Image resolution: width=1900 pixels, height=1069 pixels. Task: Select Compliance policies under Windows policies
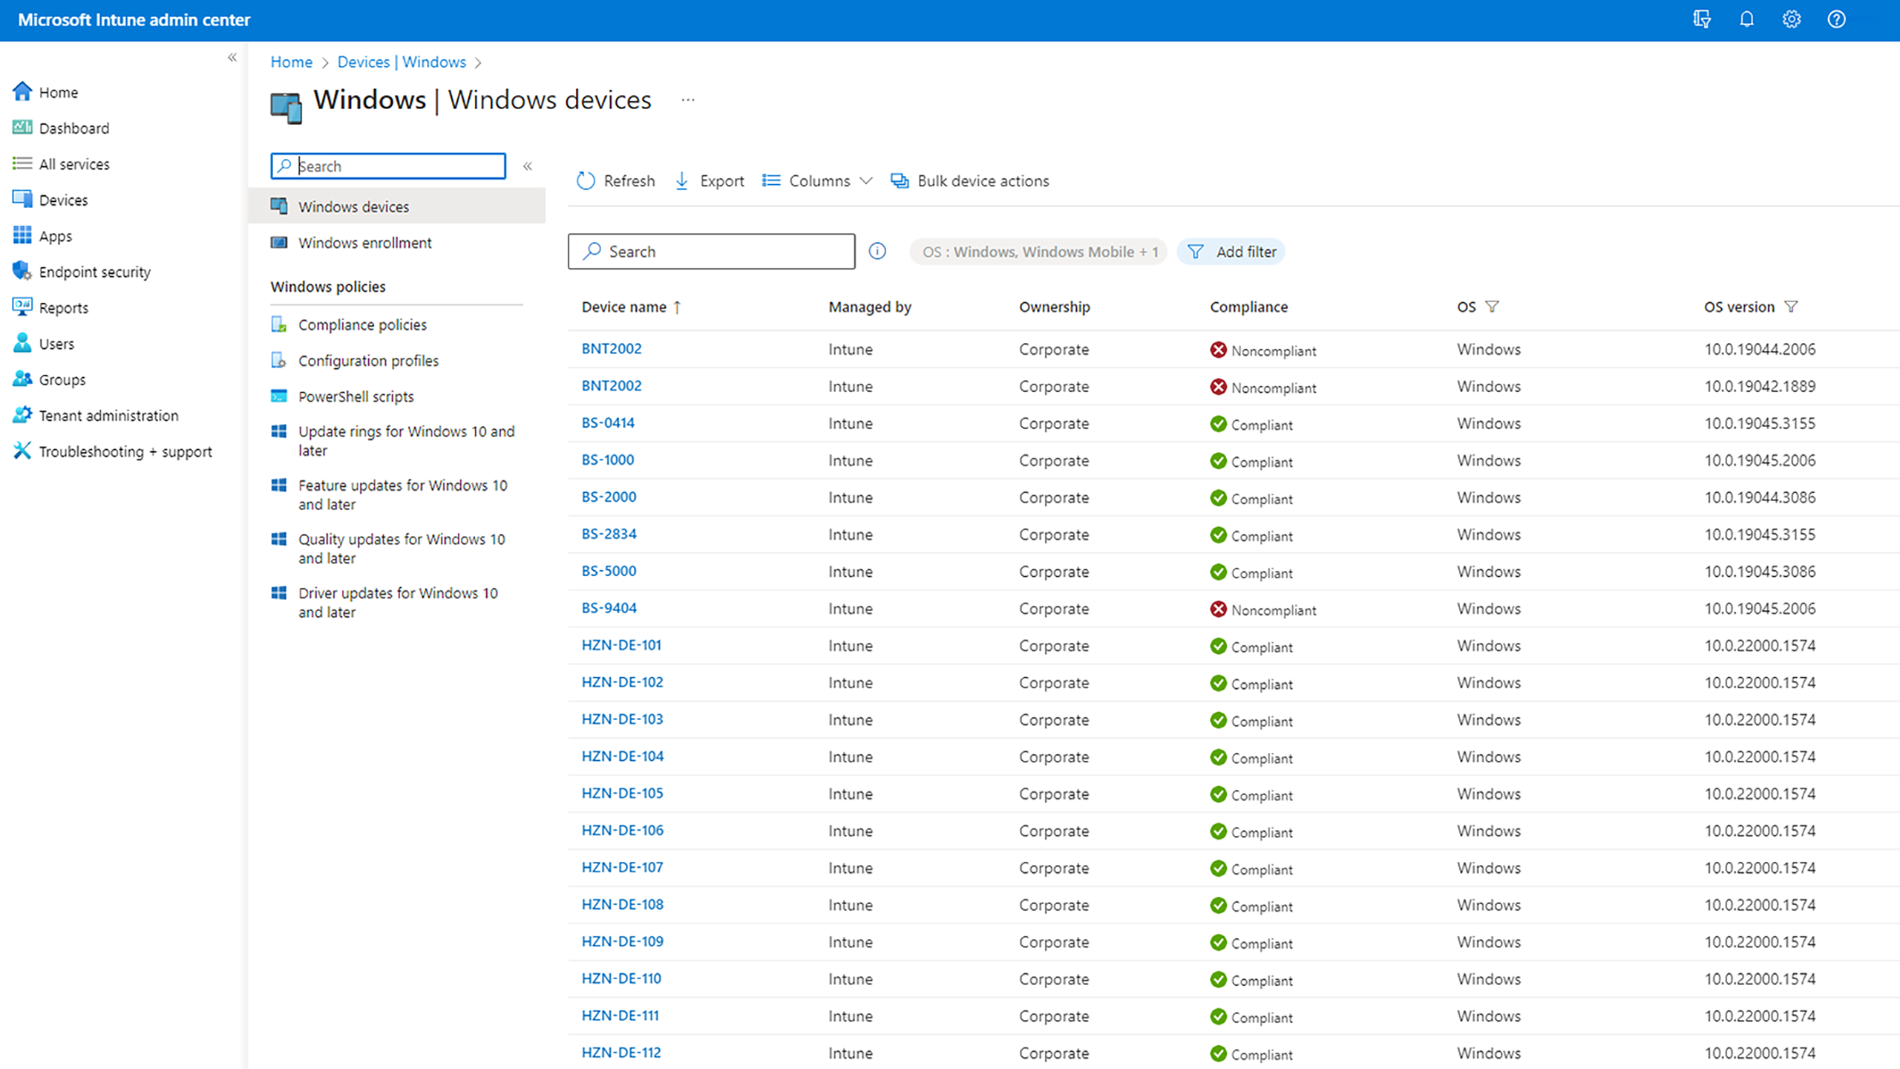click(362, 324)
